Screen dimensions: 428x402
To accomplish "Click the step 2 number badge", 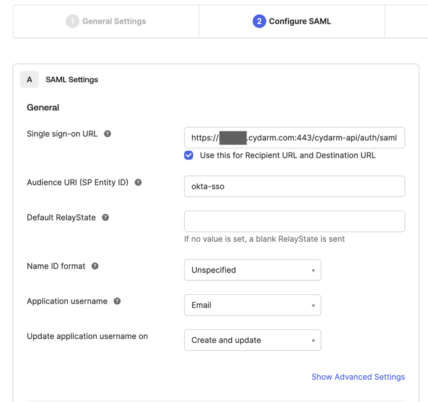I will [x=259, y=21].
